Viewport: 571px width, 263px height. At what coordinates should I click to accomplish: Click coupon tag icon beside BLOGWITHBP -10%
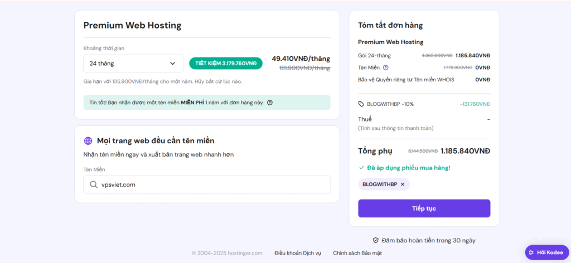361,104
